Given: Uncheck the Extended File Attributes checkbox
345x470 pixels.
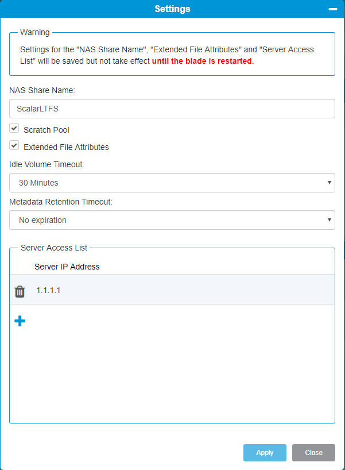Looking at the screenshot, I should coord(14,145).
